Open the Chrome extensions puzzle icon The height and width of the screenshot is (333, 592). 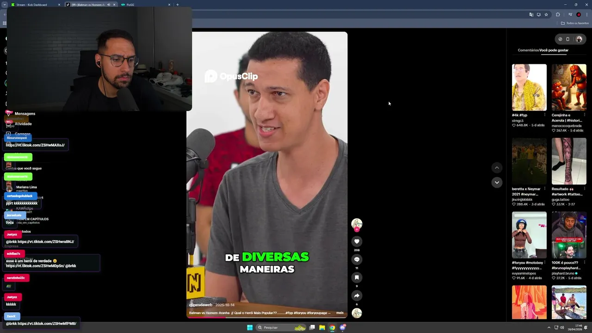[558, 14]
